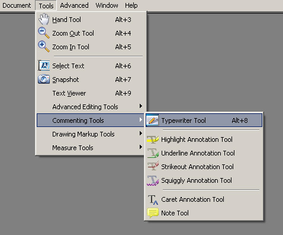Select Drawing Markup Tools entry
The height and width of the screenshot is (235, 283).
(91, 134)
